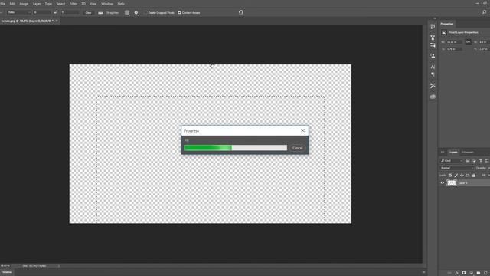Open the layer filter Kind dropdown
Viewport: 490px width, 276px height.
point(452,161)
